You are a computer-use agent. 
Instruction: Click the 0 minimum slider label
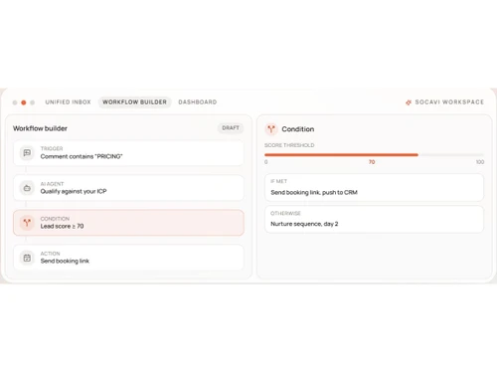(x=266, y=162)
